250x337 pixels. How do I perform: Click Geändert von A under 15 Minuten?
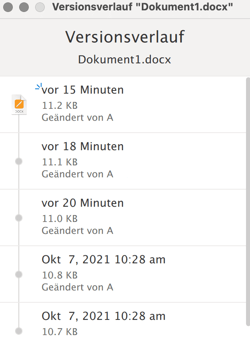click(x=77, y=118)
